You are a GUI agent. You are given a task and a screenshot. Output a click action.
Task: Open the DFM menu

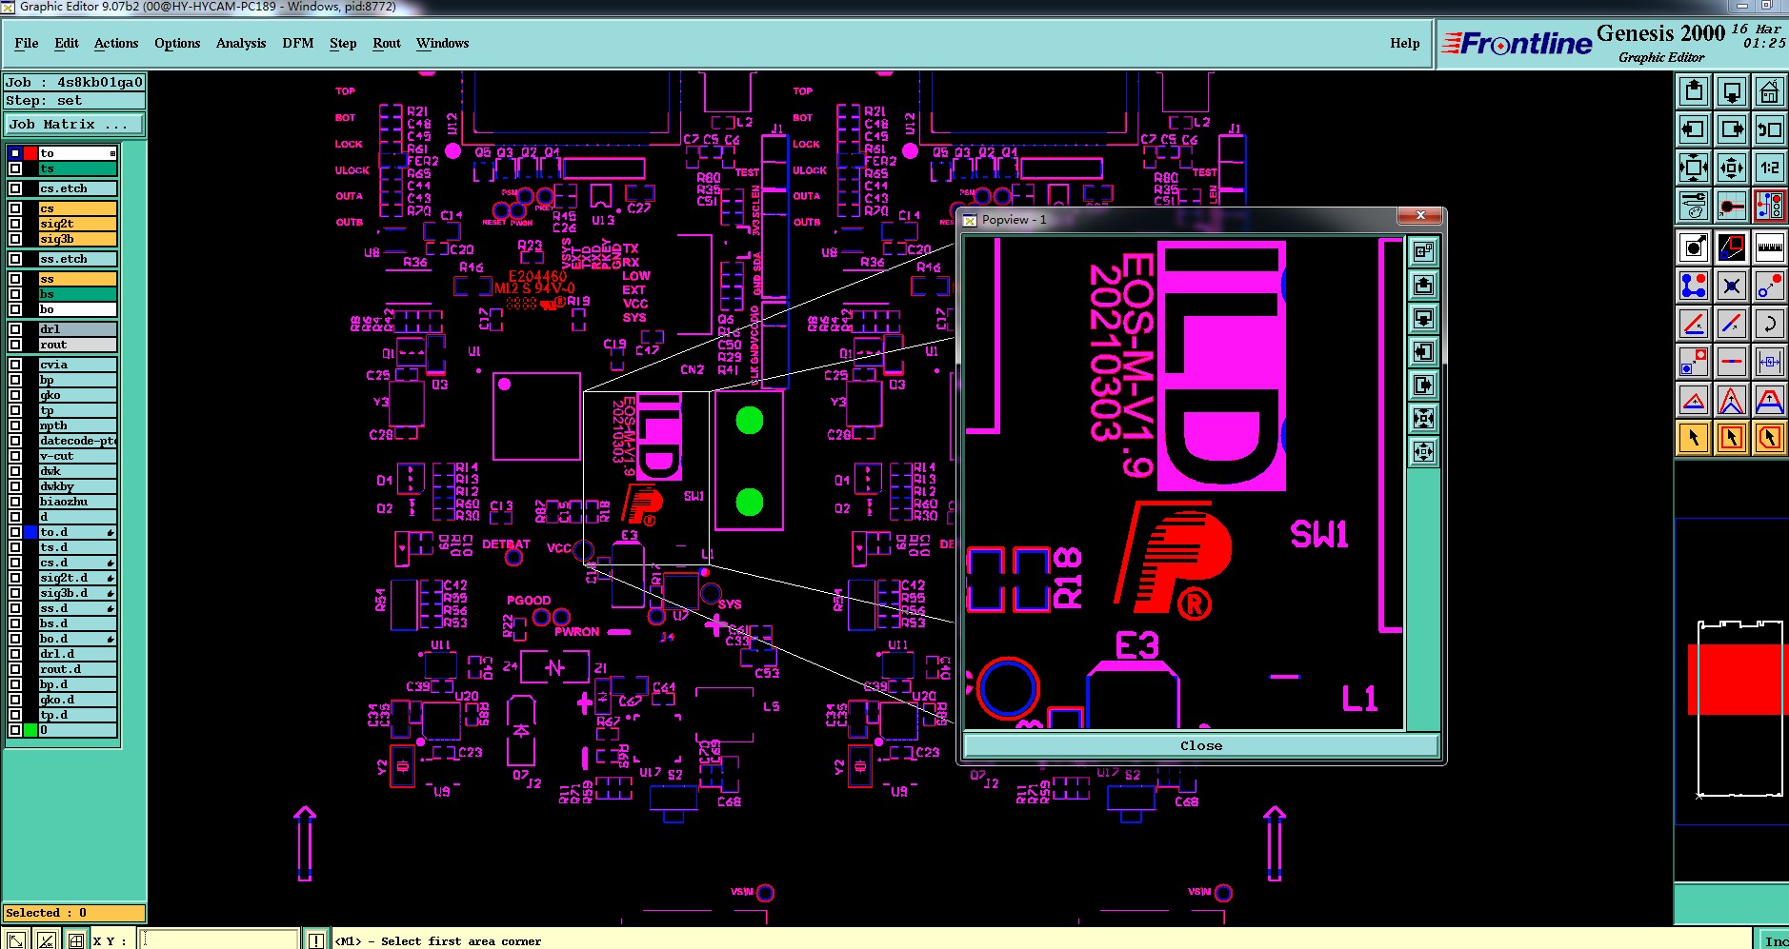pos(298,43)
